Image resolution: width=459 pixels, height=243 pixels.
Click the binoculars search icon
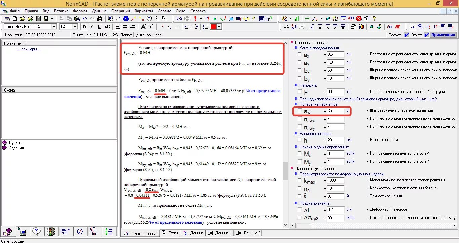tap(100, 19)
